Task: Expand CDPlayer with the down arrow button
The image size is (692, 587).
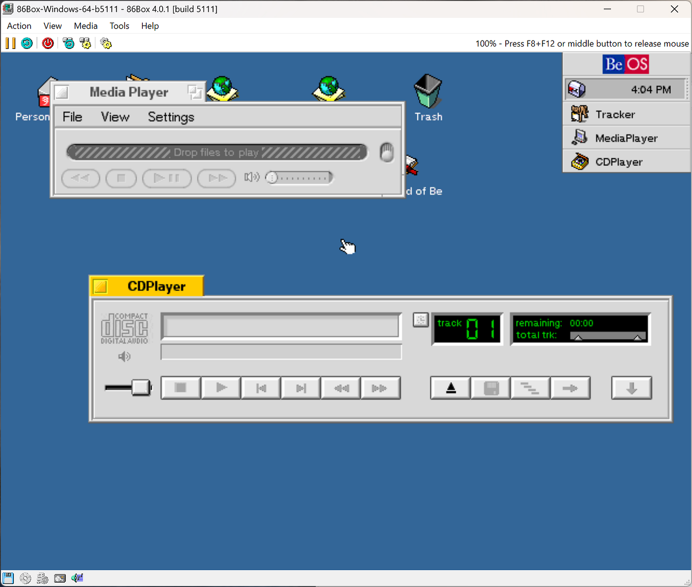Action: [x=632, y=388]
